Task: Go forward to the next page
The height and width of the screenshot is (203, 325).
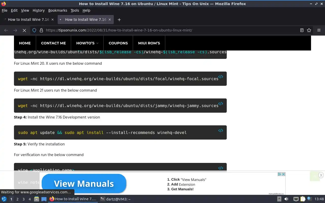Action: [x=15, y=30]
